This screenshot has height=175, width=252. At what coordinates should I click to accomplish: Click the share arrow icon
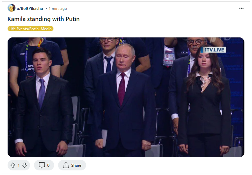66,165
